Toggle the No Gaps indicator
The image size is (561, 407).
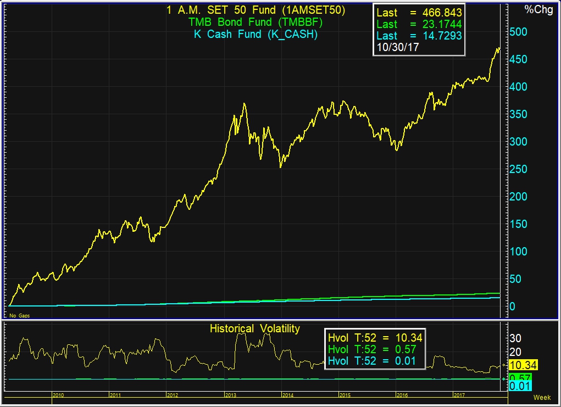tap(19, 316)
